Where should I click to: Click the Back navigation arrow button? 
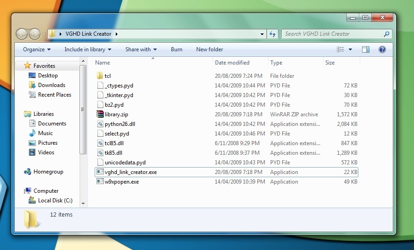tap(22, 34)
